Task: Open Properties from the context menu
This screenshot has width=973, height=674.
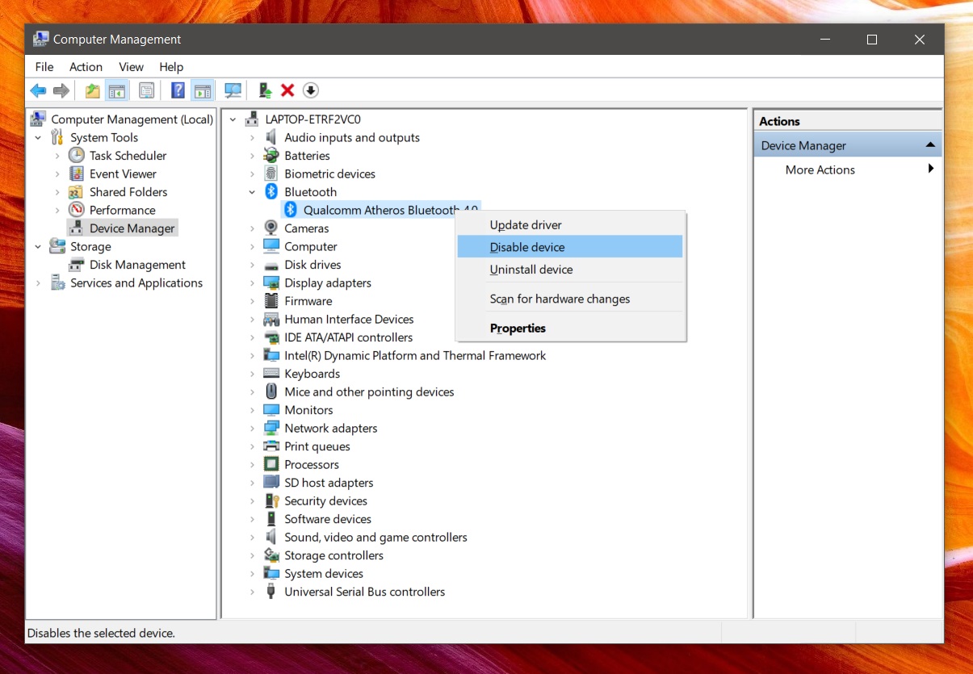Action: pos(570,329)
